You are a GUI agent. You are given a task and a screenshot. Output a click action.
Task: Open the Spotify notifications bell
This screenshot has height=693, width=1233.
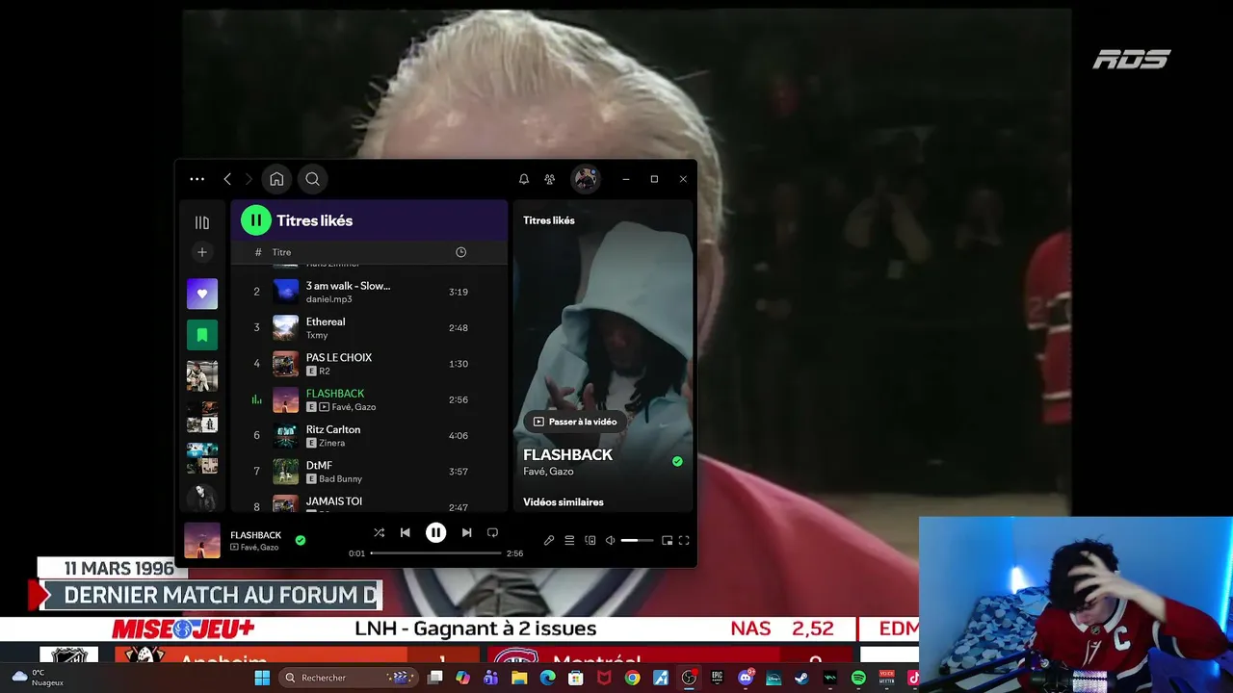[524, 179]
